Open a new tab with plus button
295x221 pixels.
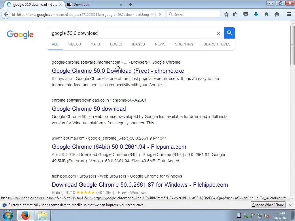click(x=131, y=5)
